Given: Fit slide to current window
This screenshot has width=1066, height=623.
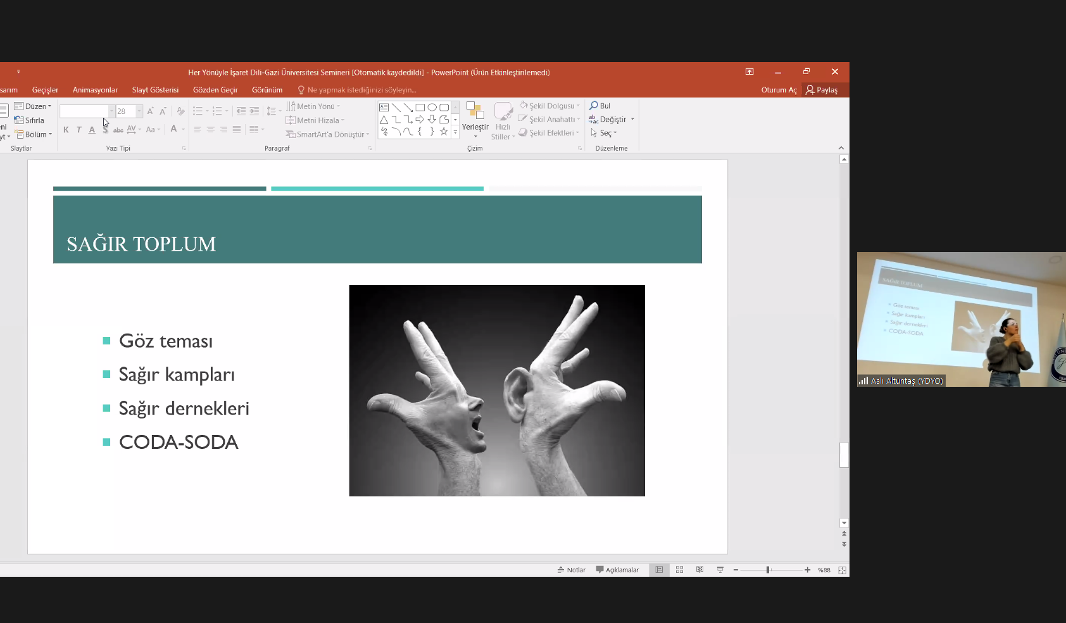Looking at the screenshot, I should click(x=842, y=570).
